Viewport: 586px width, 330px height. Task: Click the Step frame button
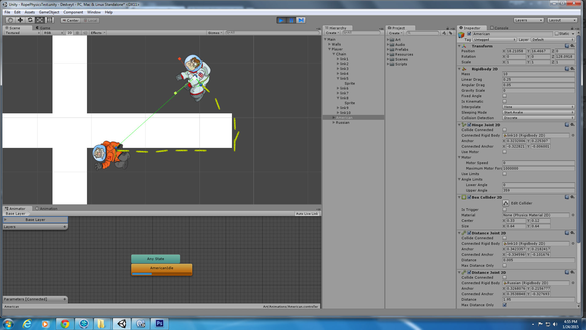pos(301,20)
